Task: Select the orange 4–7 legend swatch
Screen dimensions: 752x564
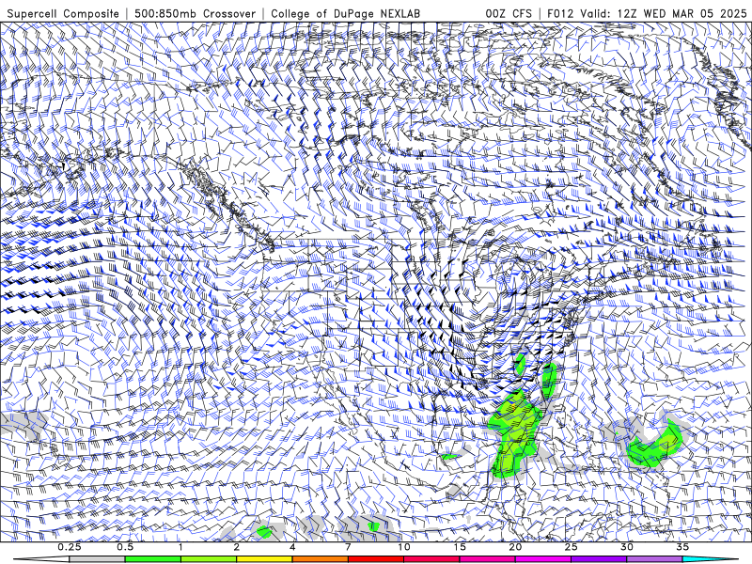Action: coord(320,559)
